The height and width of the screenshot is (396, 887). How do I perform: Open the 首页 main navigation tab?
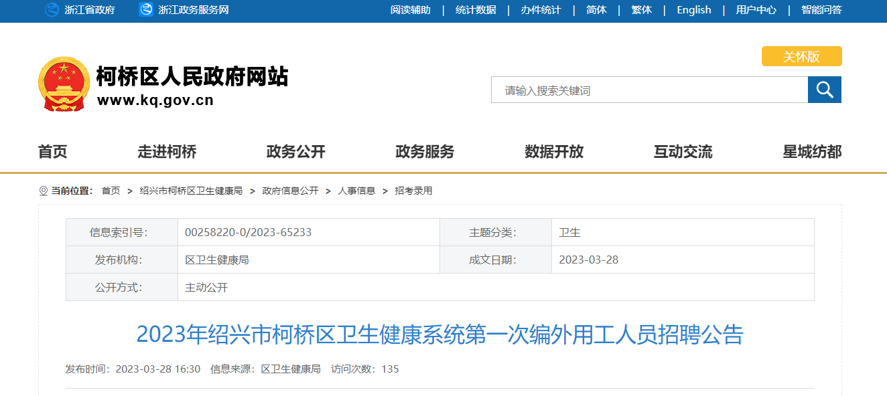53,152
